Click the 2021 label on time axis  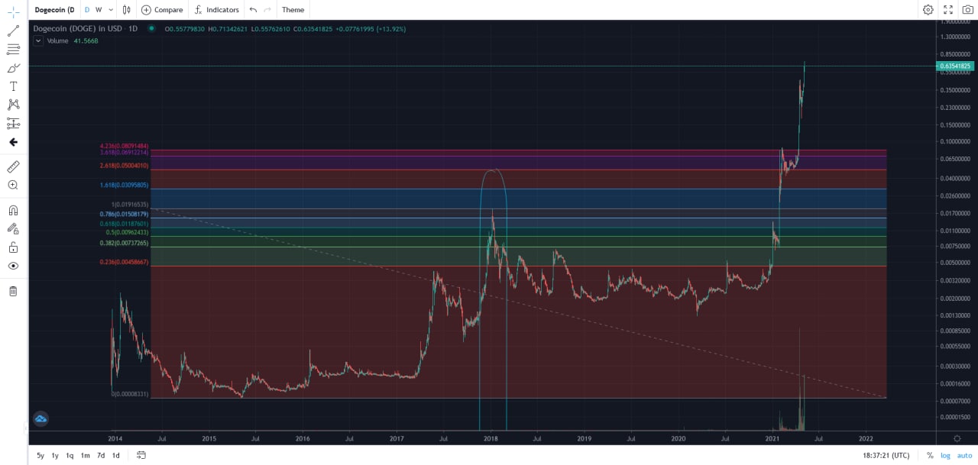tap(772, 439)
